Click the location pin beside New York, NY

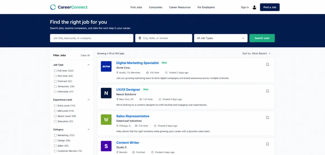117,99
